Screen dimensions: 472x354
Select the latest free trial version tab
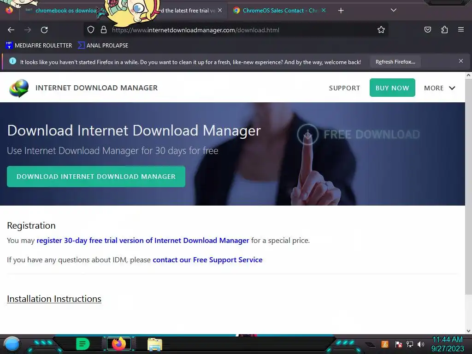tap(187, 11)
